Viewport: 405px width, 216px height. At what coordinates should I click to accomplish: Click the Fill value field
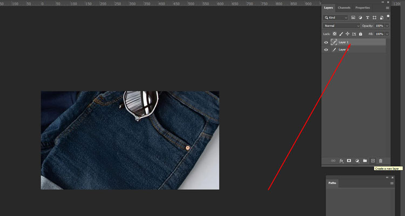pos(380,34)
